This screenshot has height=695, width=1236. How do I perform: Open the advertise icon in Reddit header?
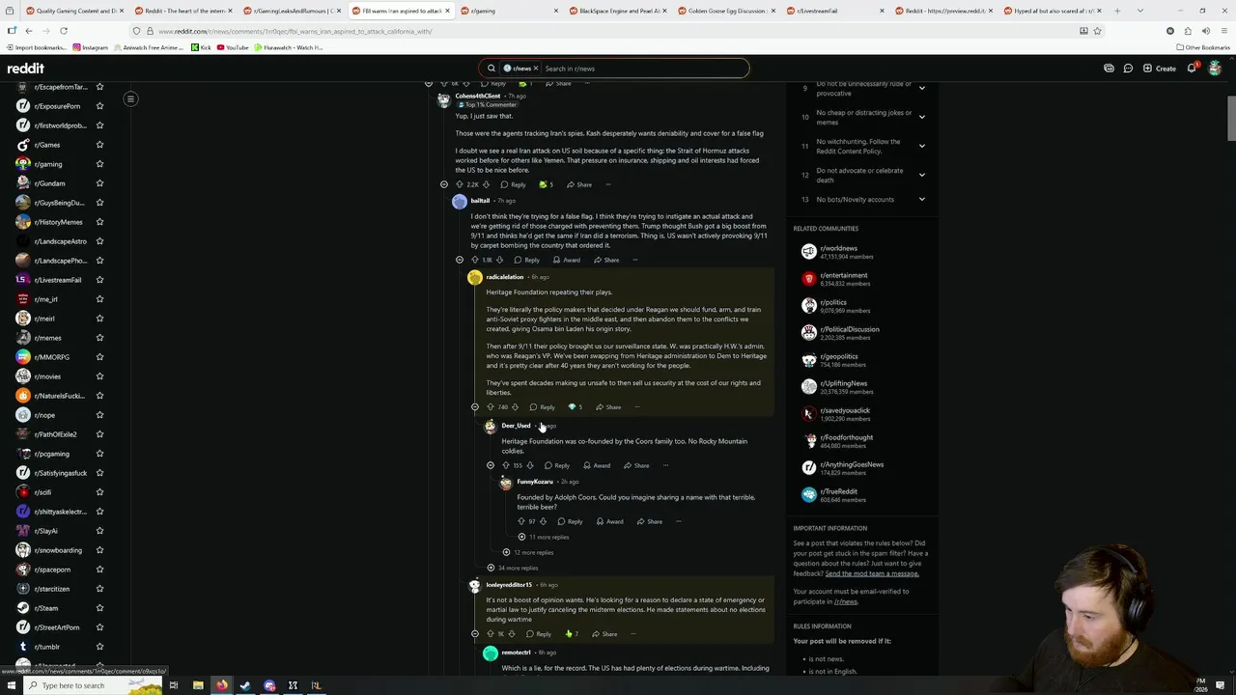(1109, 69)
